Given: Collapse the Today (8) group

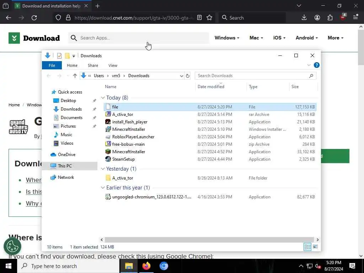Looking at the screenshot, I should [103, 98].
